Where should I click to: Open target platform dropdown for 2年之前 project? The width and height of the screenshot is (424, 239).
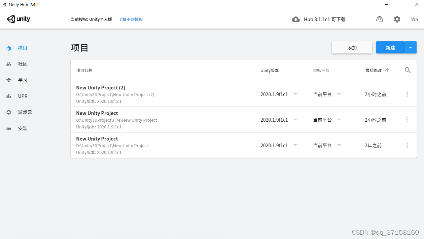click(x=339, y=145)
